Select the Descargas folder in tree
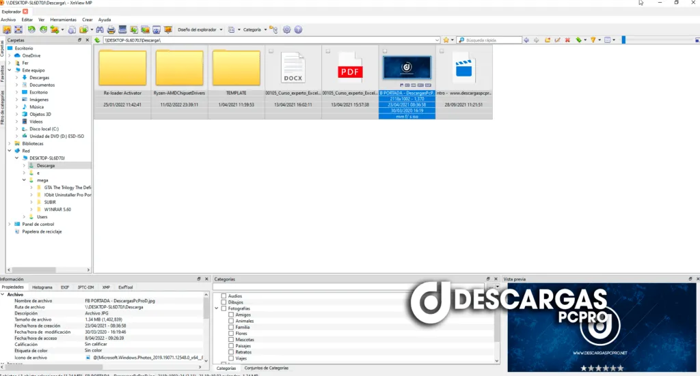700x376 pixels. pos(39,77)
